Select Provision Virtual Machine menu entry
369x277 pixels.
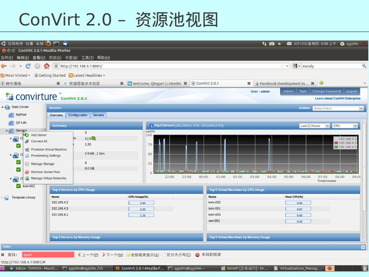(x=48, y=149)
